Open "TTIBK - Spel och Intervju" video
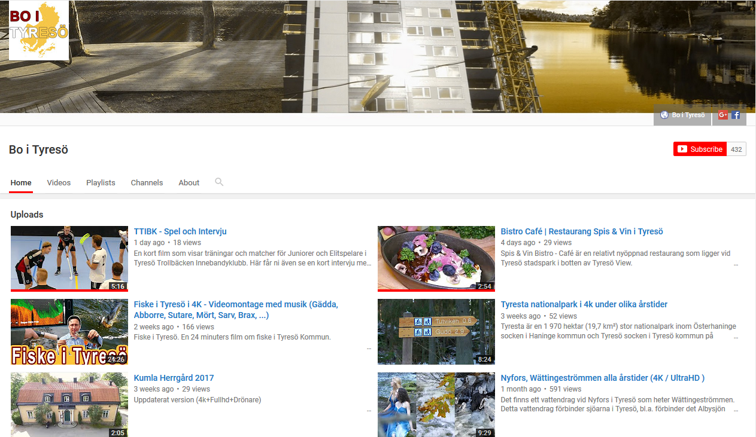 pos(180,231)
